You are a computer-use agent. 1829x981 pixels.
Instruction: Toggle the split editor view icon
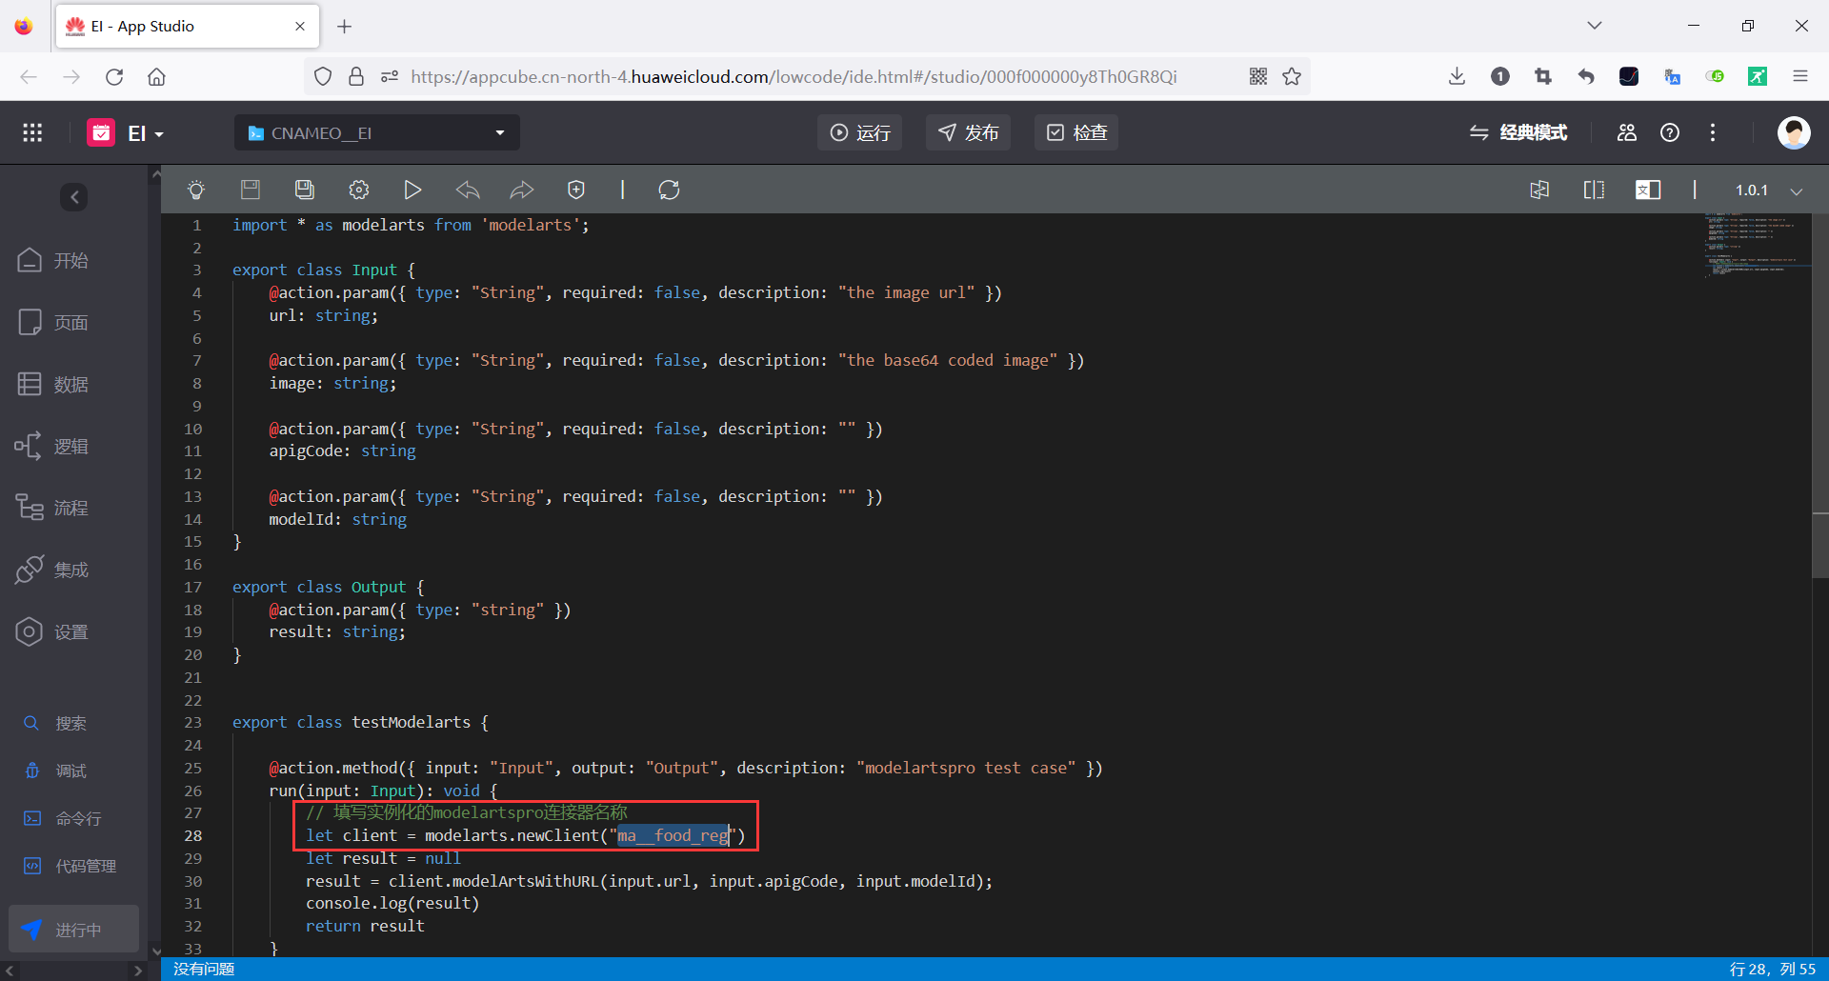pos(1594,190)
